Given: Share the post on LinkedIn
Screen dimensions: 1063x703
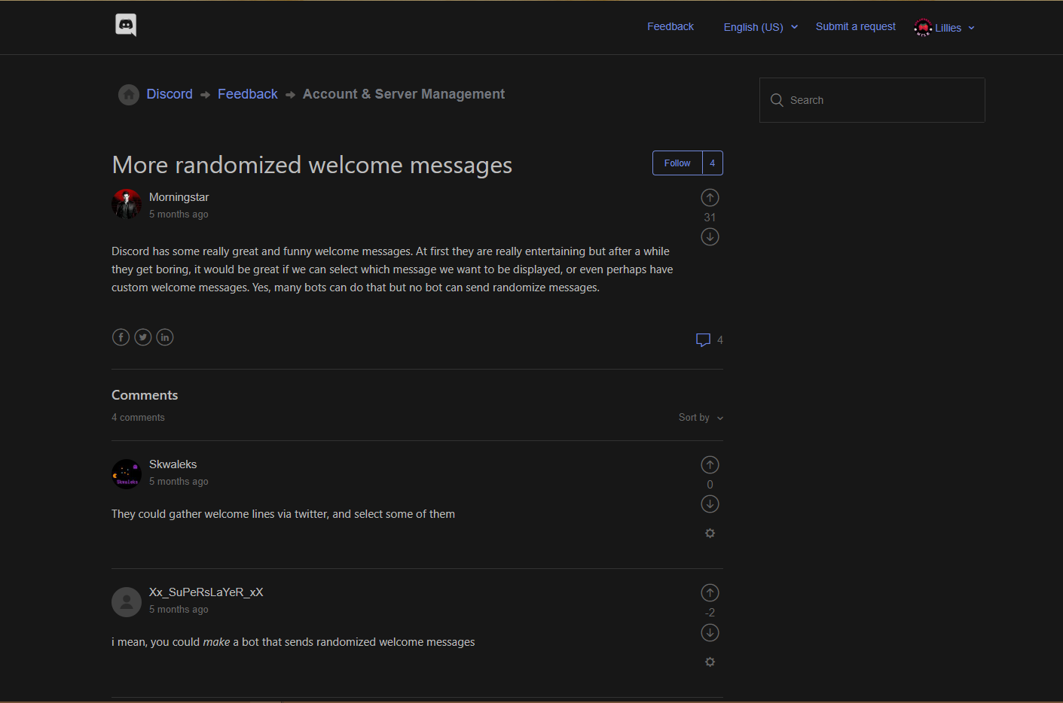Looking at the screenshot, I should click(164, 336).
